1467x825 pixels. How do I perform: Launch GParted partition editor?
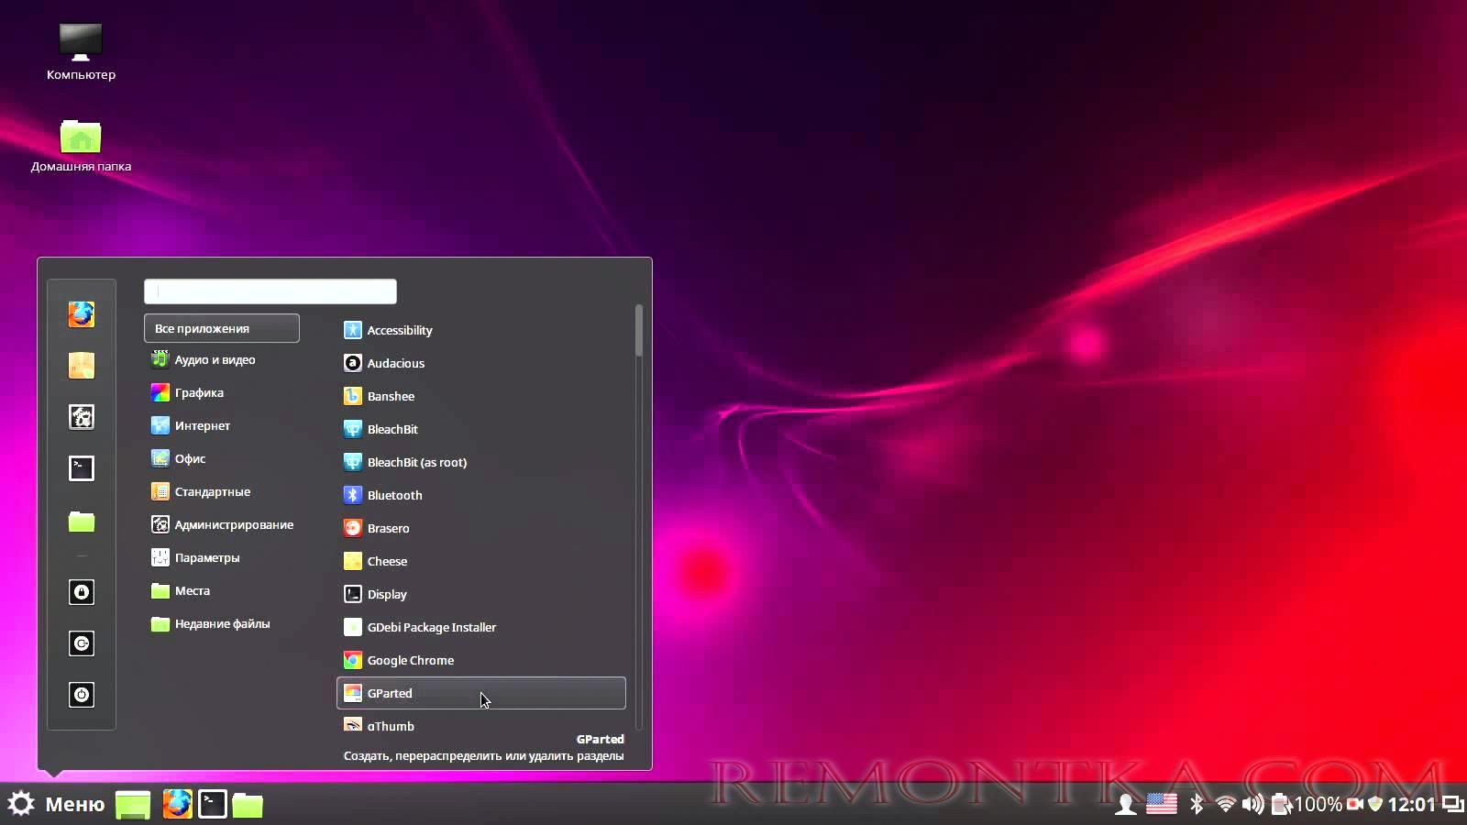[x=390, y=693]
